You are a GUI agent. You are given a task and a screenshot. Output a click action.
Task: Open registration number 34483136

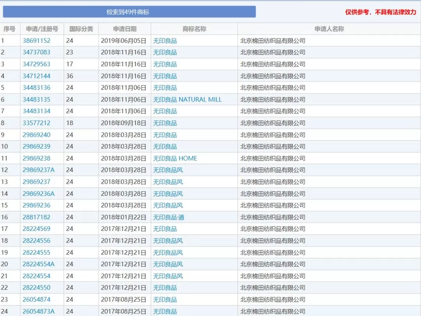(37, 87)
